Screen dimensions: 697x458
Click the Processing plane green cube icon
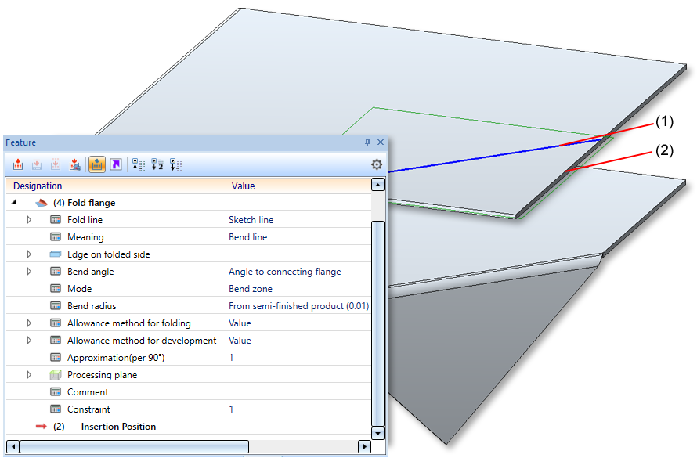click(55, 375)
